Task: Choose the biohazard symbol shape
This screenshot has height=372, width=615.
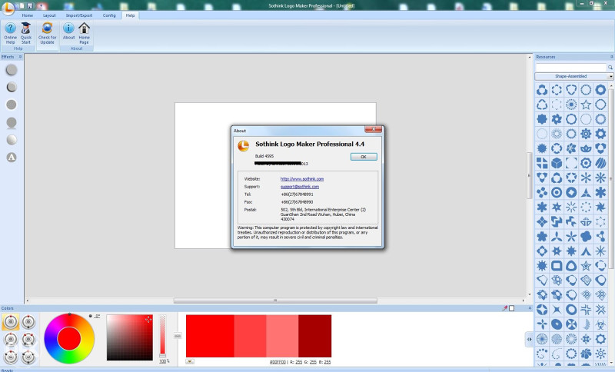Action: coord(600,324)
